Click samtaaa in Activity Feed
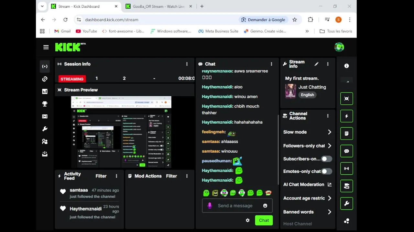 (79, 190)
